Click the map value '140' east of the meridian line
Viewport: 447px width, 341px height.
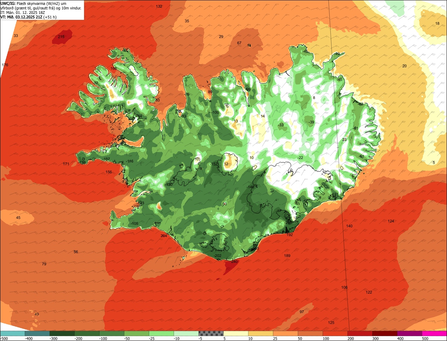tap(349, 226)
